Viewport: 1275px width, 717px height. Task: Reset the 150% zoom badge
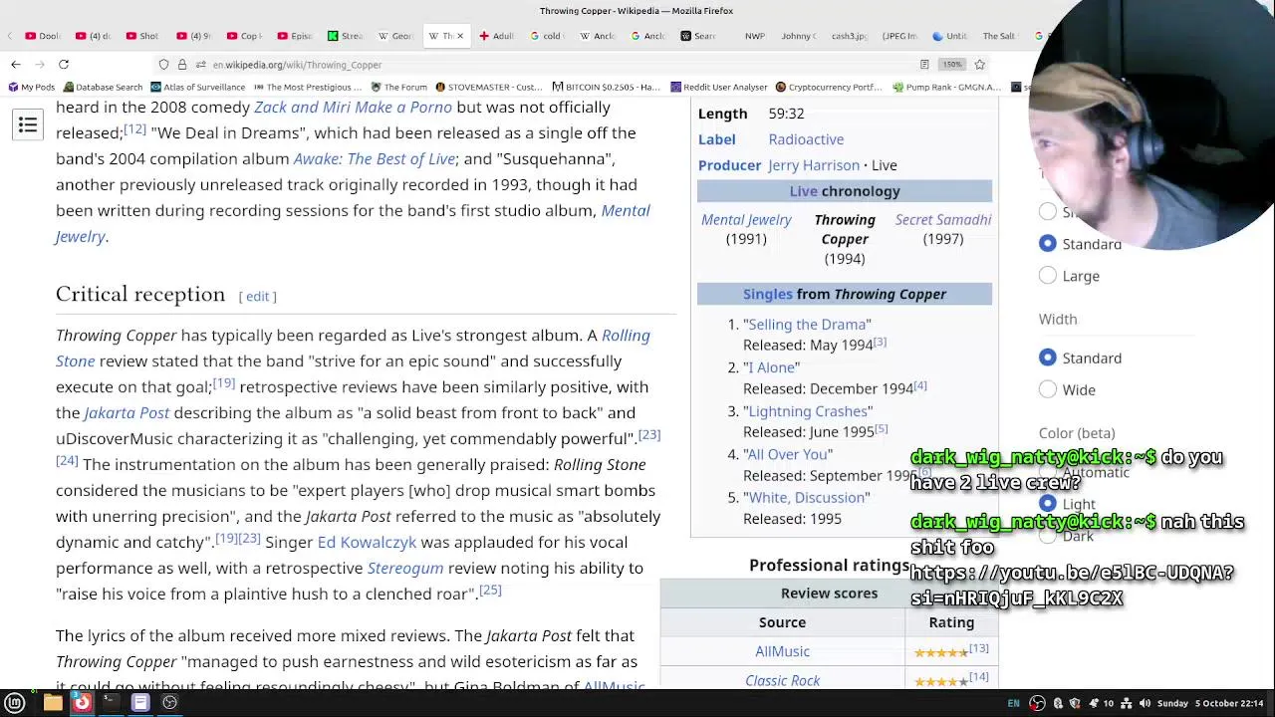[952, 65]
